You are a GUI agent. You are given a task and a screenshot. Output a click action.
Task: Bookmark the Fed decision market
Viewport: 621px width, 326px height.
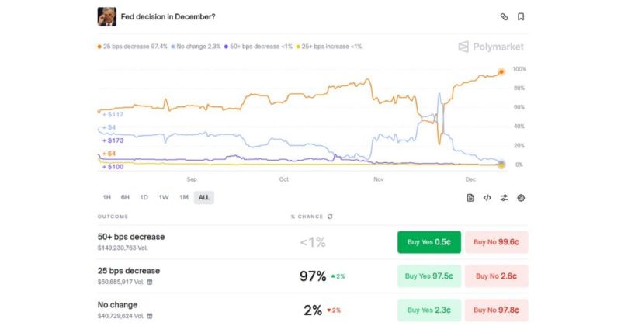click(521, 16)
